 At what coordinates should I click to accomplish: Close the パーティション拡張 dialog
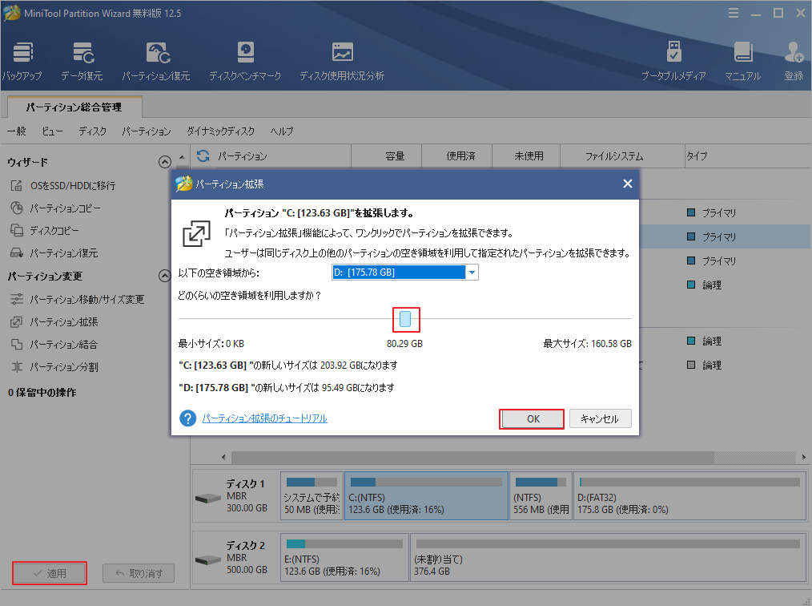point(628,184)
